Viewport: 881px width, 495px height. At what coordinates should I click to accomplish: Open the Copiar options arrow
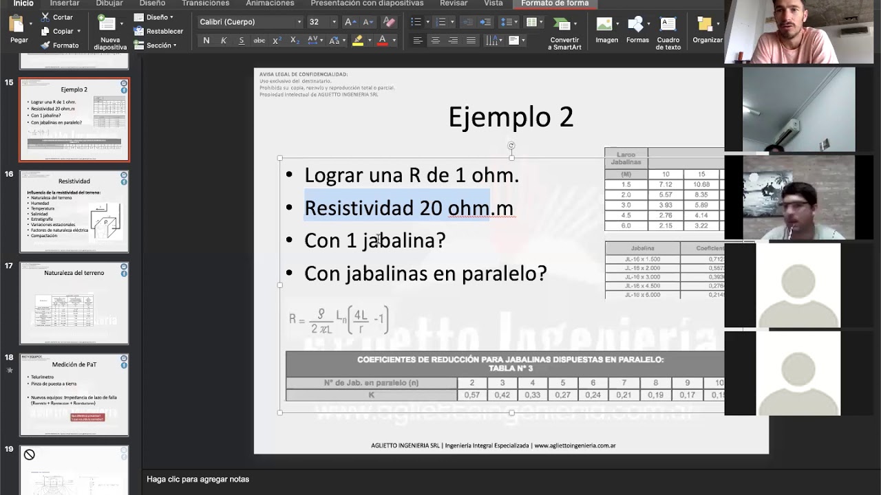point(78,31)
